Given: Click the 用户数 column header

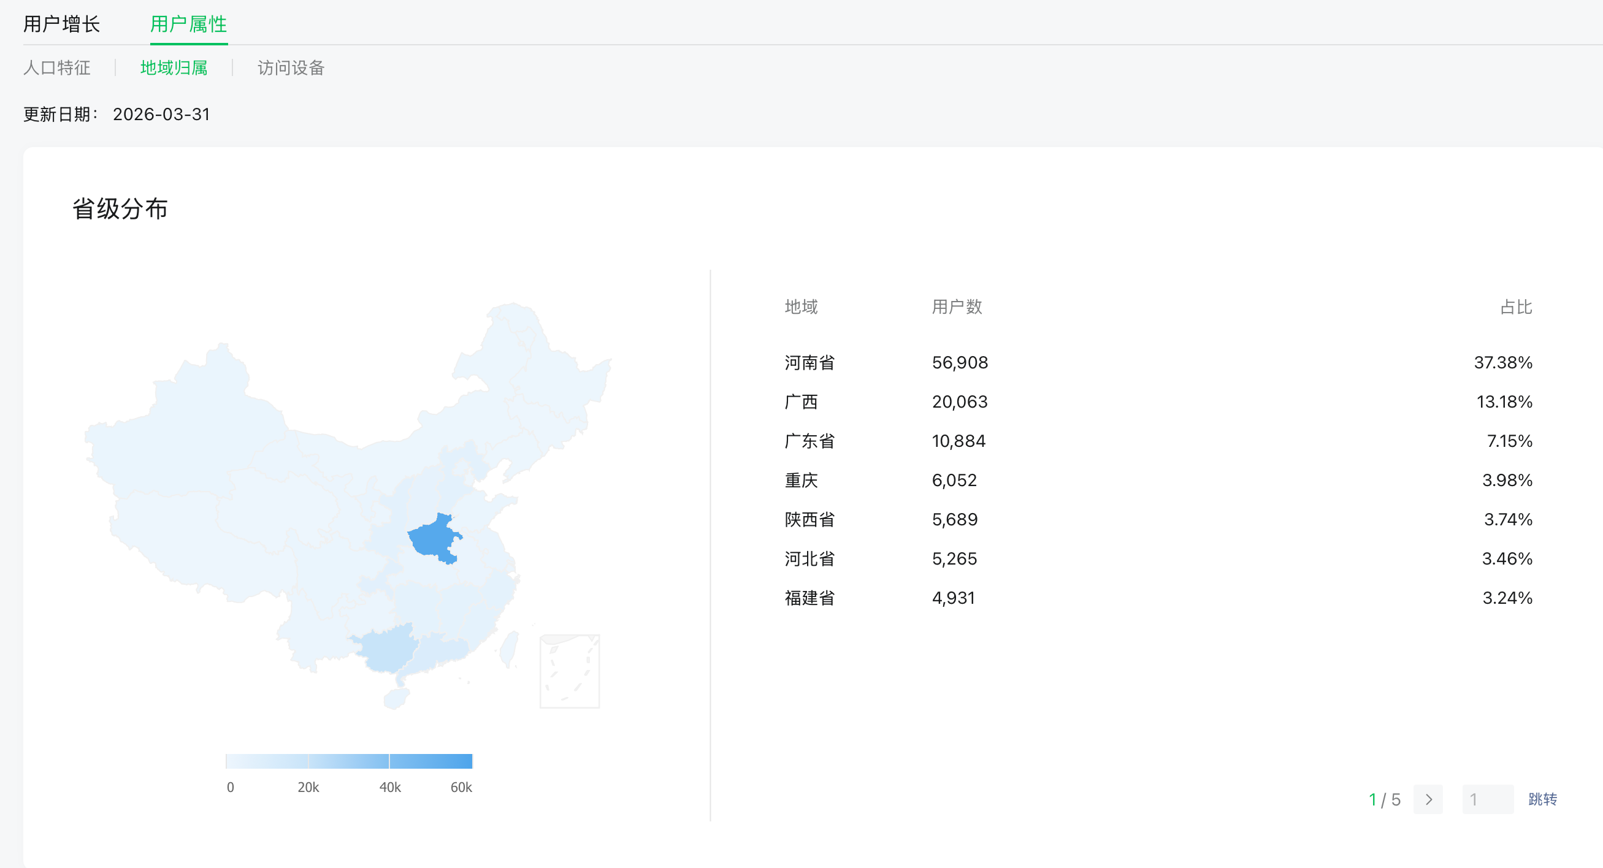Looking at the screenshot, I should click(x=957, y=306).
